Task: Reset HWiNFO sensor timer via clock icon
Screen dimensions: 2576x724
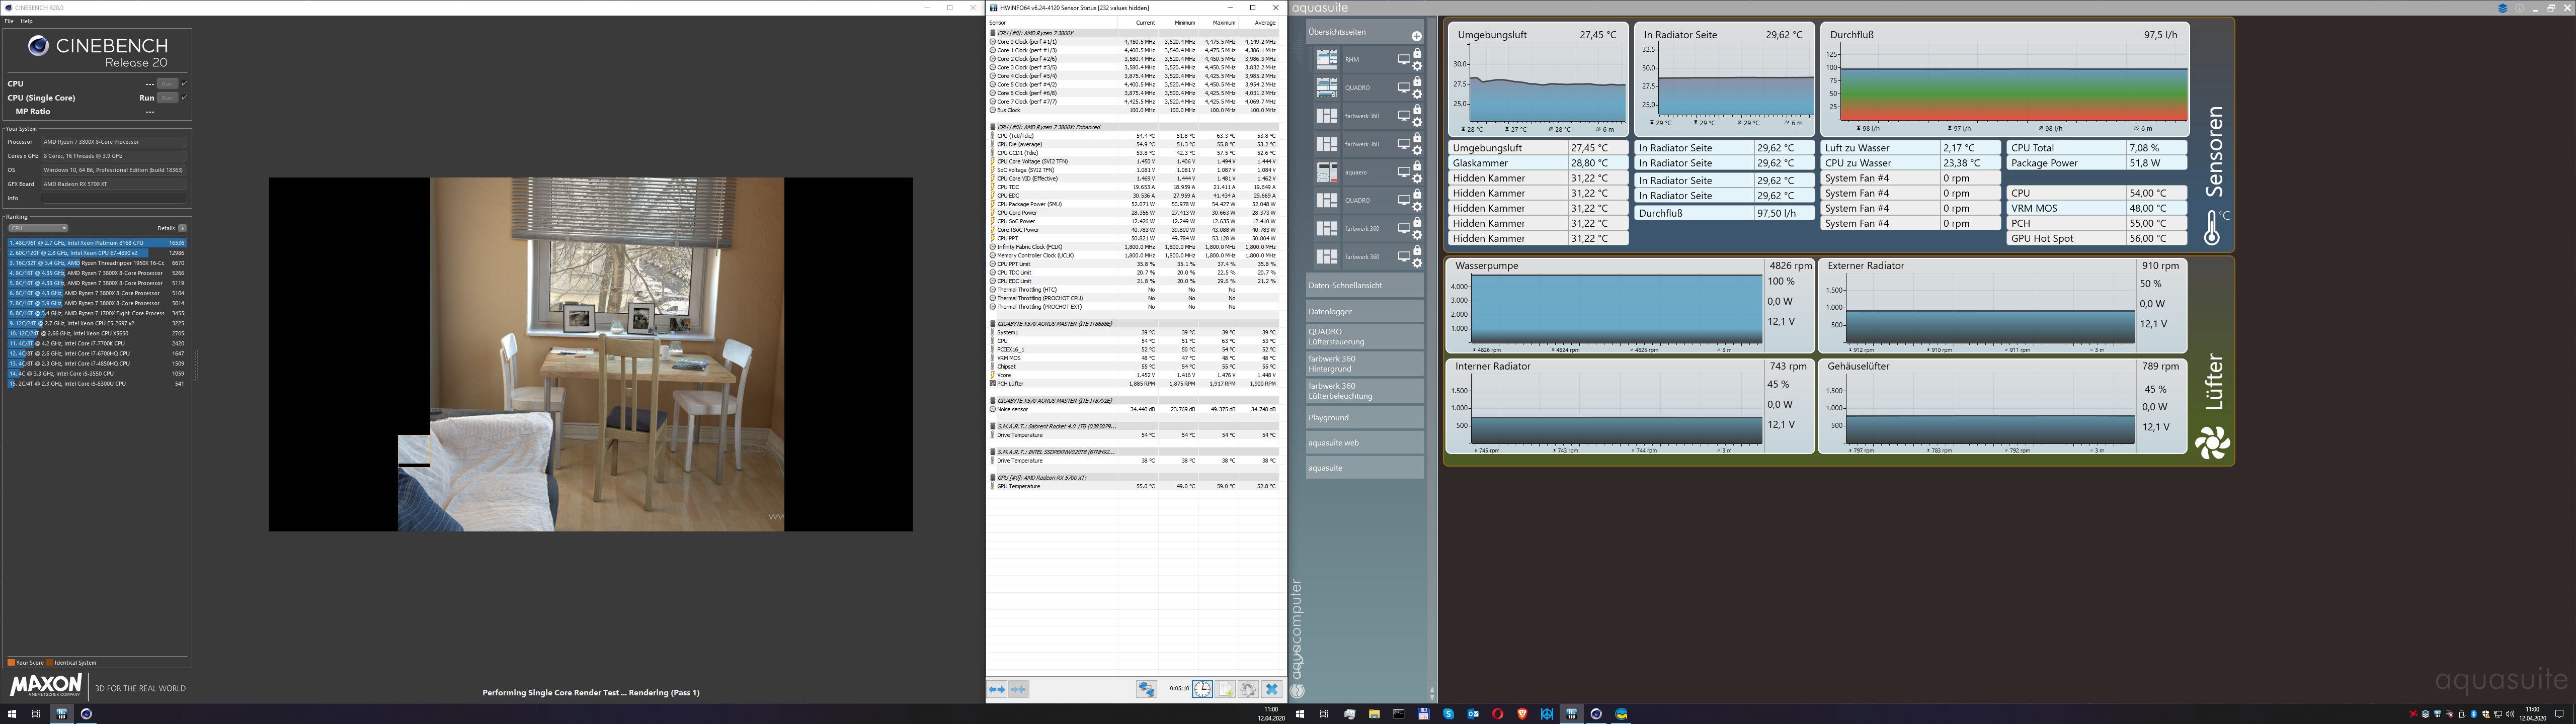Action: coord(1202,689)
